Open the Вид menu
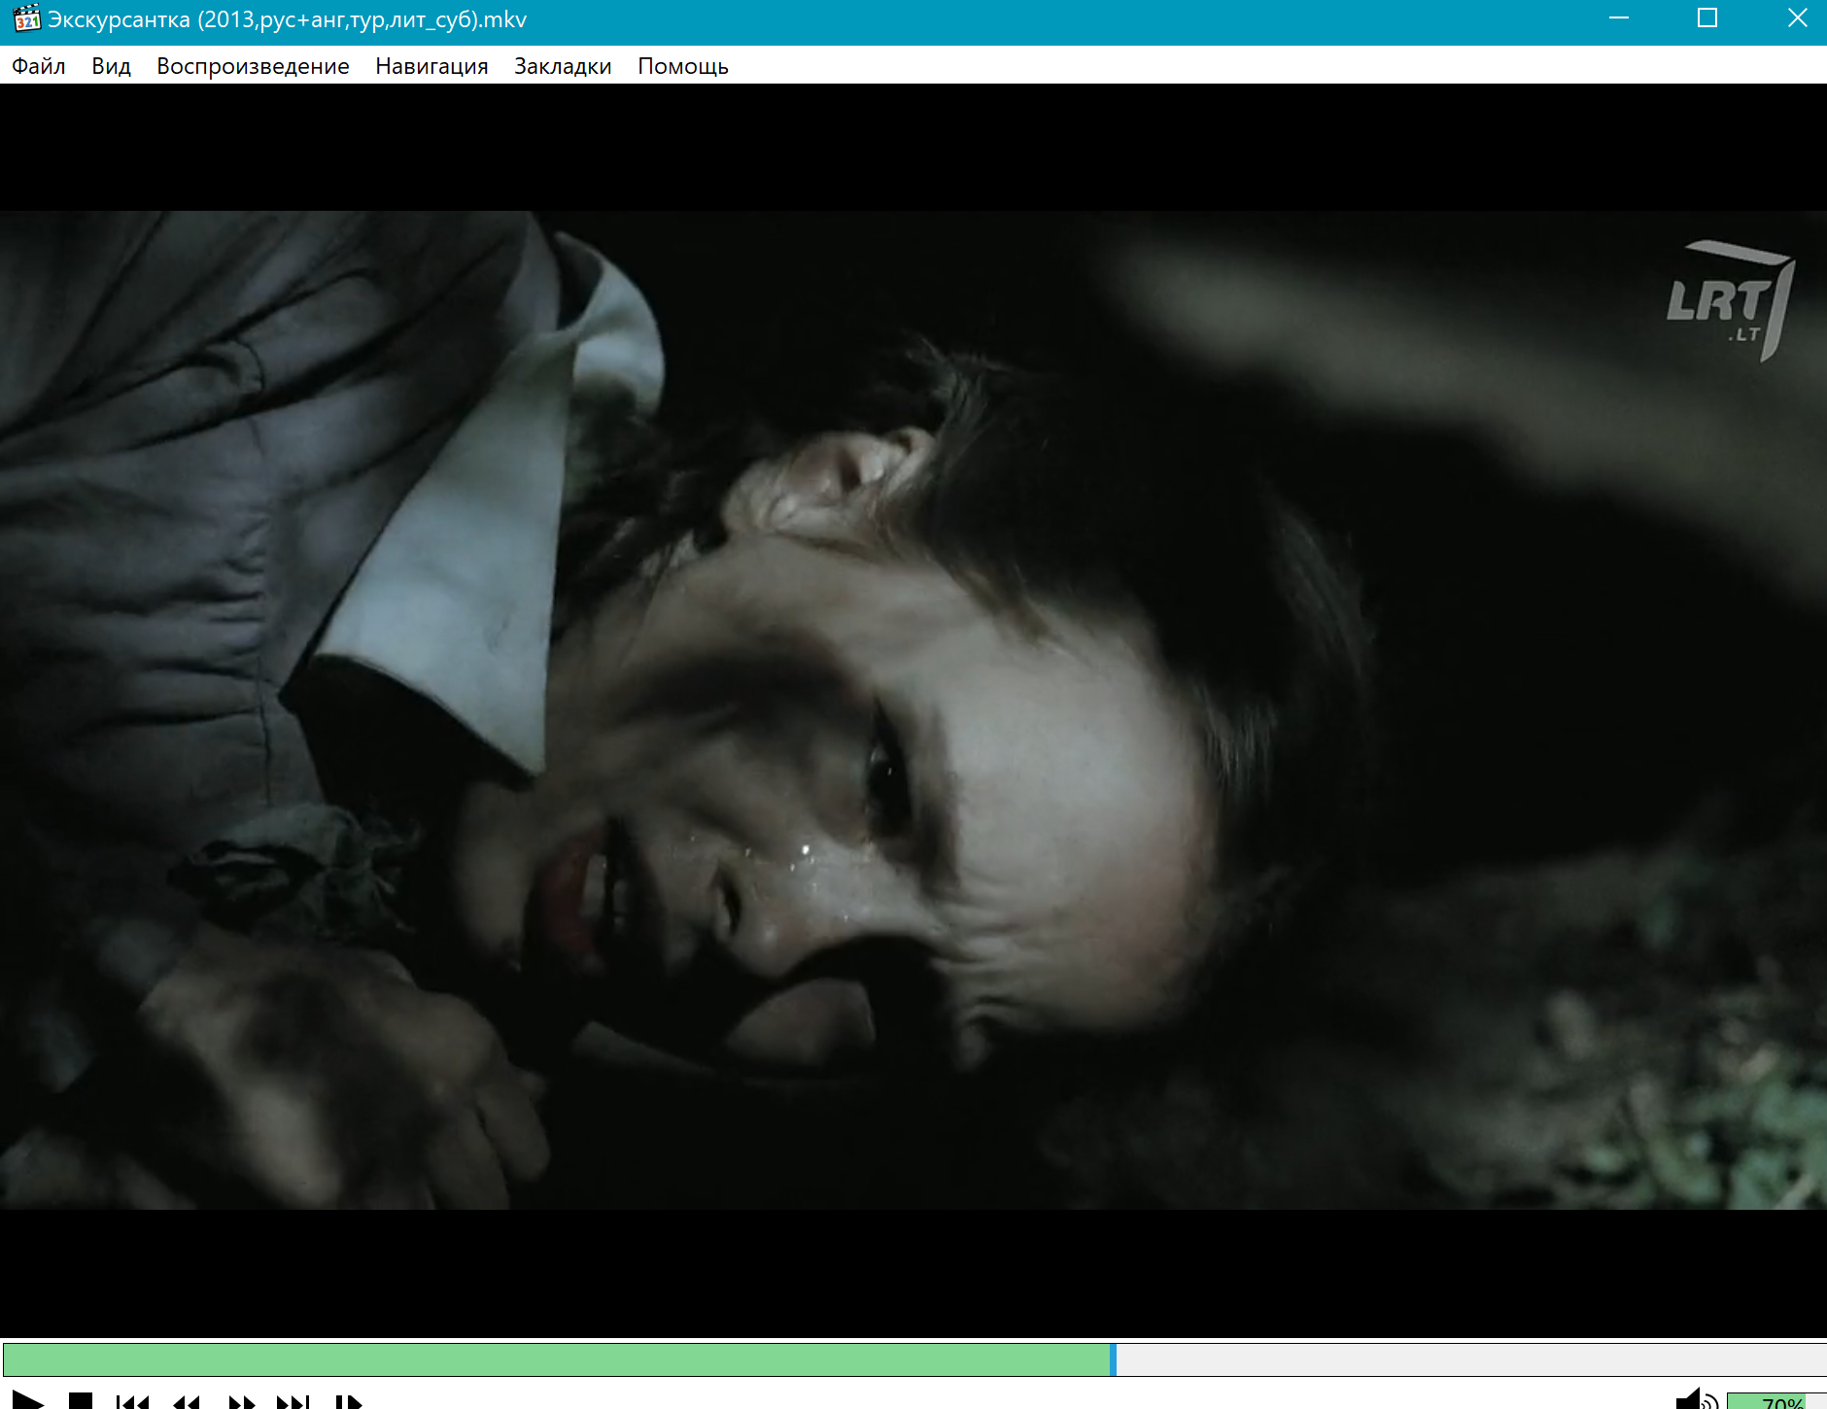Screen dimensions: 1827x1409 [111, 66]
